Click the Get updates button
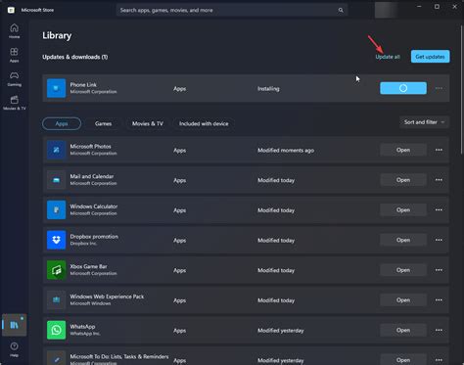This screenshot has height=365, width=464. pos(430,57)
